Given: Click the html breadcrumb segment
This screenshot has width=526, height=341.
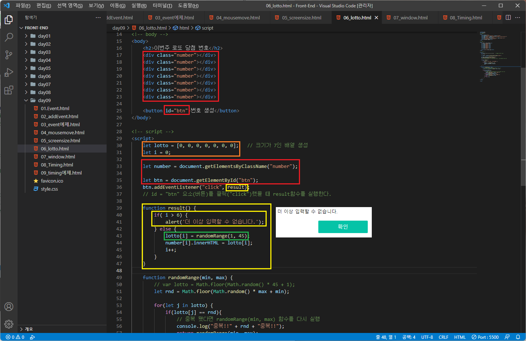Looking at the screenshot, I should (x=181, y=28).
